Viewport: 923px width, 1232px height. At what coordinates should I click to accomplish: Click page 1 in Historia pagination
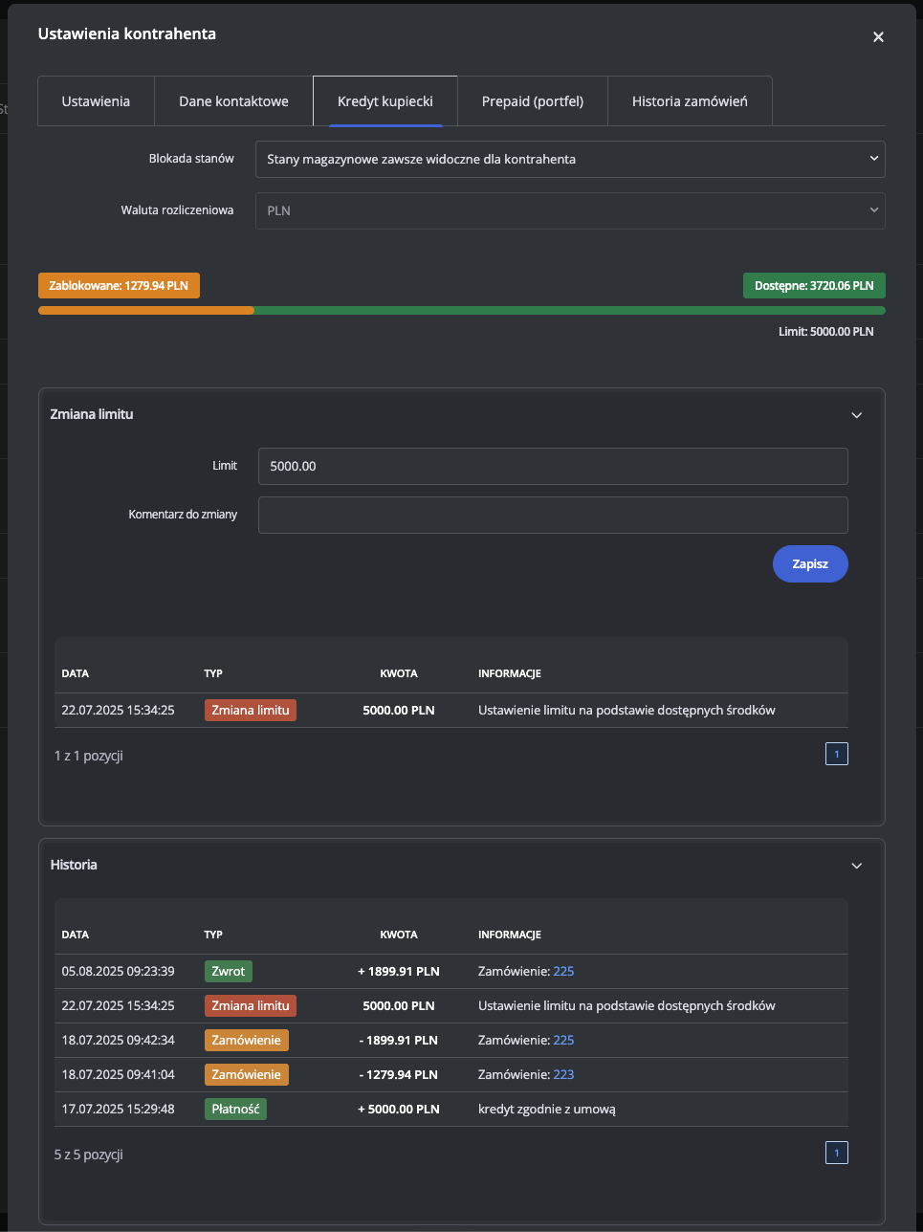836,1154
